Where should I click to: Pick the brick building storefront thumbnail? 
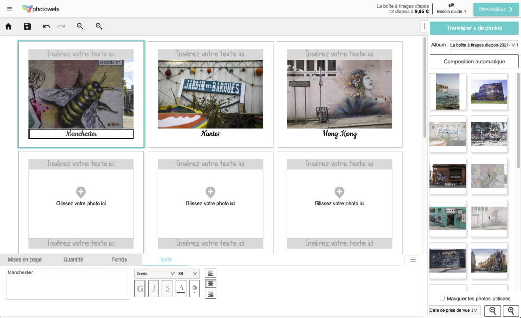(448, 176)
